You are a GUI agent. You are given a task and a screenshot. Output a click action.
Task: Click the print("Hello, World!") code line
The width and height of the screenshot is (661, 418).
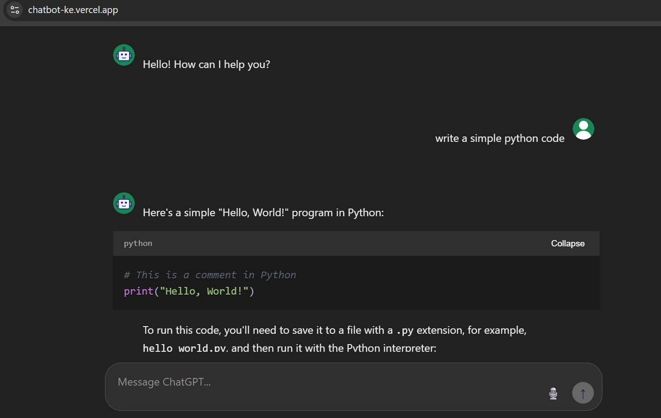point(189,291)
